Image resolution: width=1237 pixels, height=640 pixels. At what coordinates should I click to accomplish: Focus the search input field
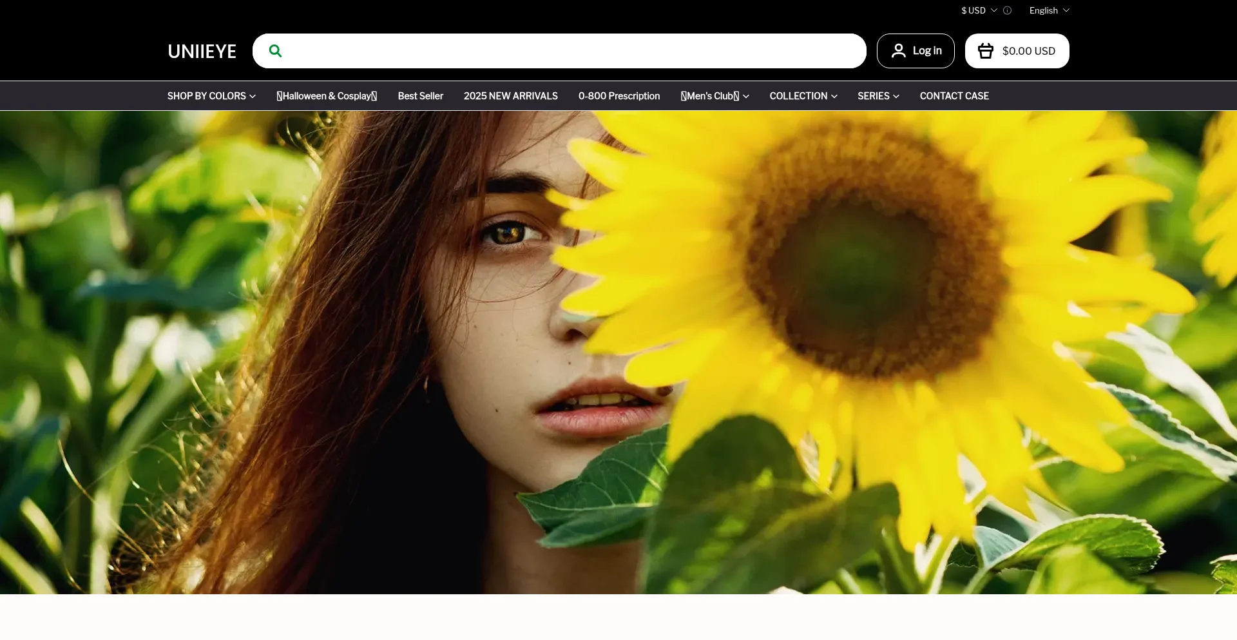click(573, 51)
